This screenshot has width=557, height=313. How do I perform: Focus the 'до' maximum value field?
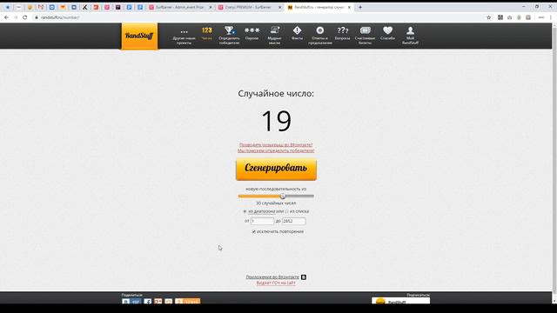[x=293, y=221]
